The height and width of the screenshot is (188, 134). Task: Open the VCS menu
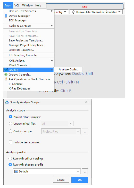pos(17,5)
